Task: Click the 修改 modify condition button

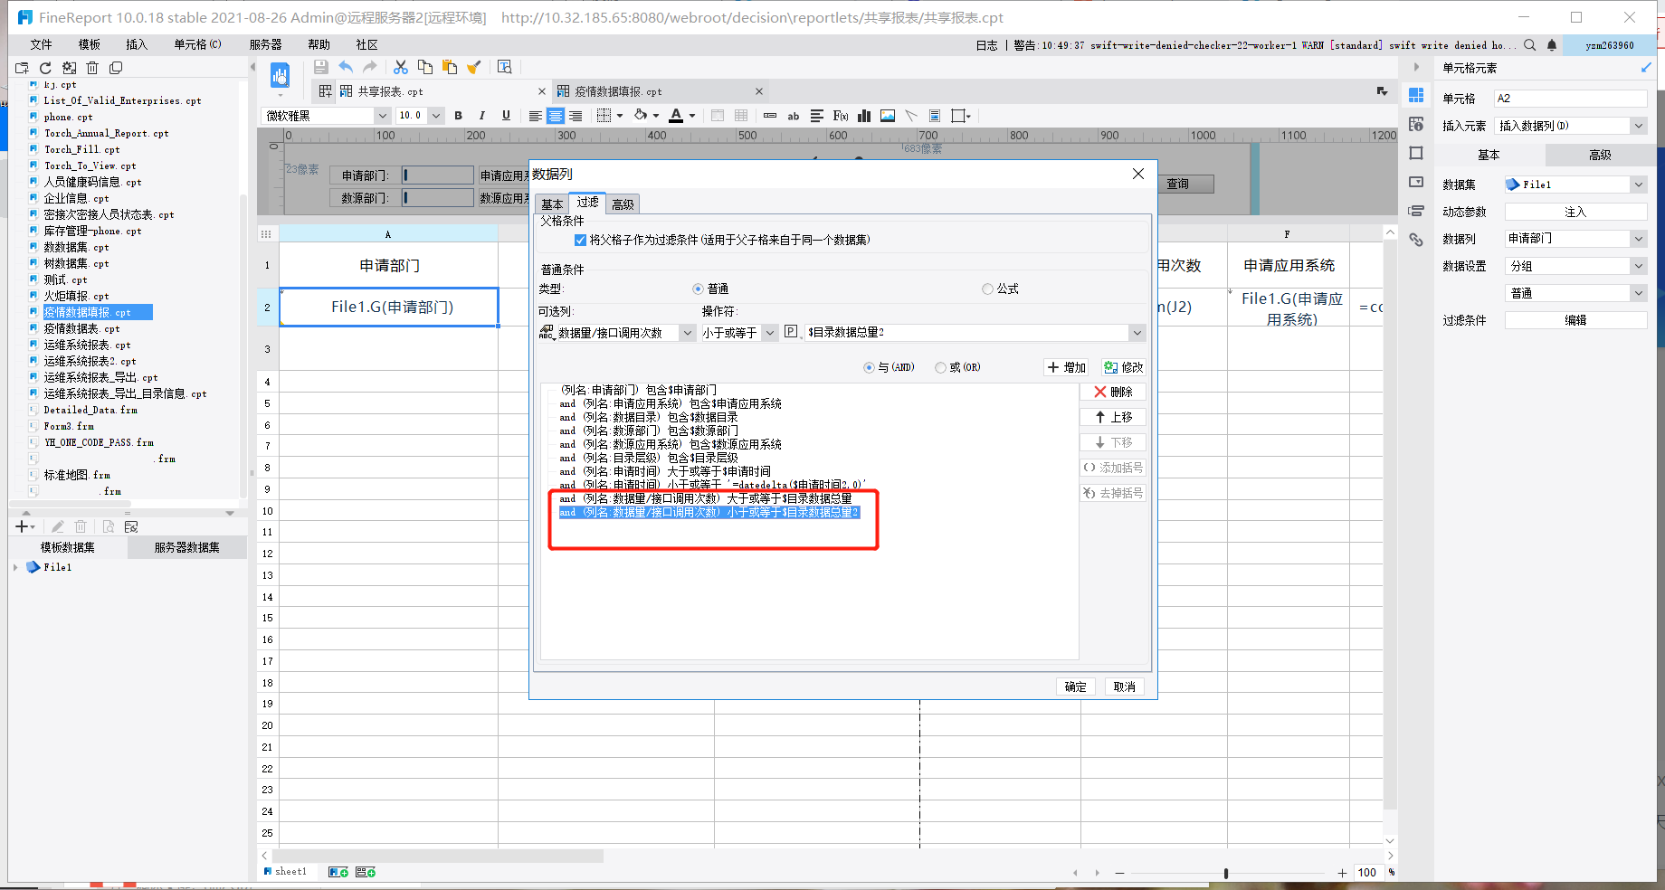Action: click(1124, 367)
